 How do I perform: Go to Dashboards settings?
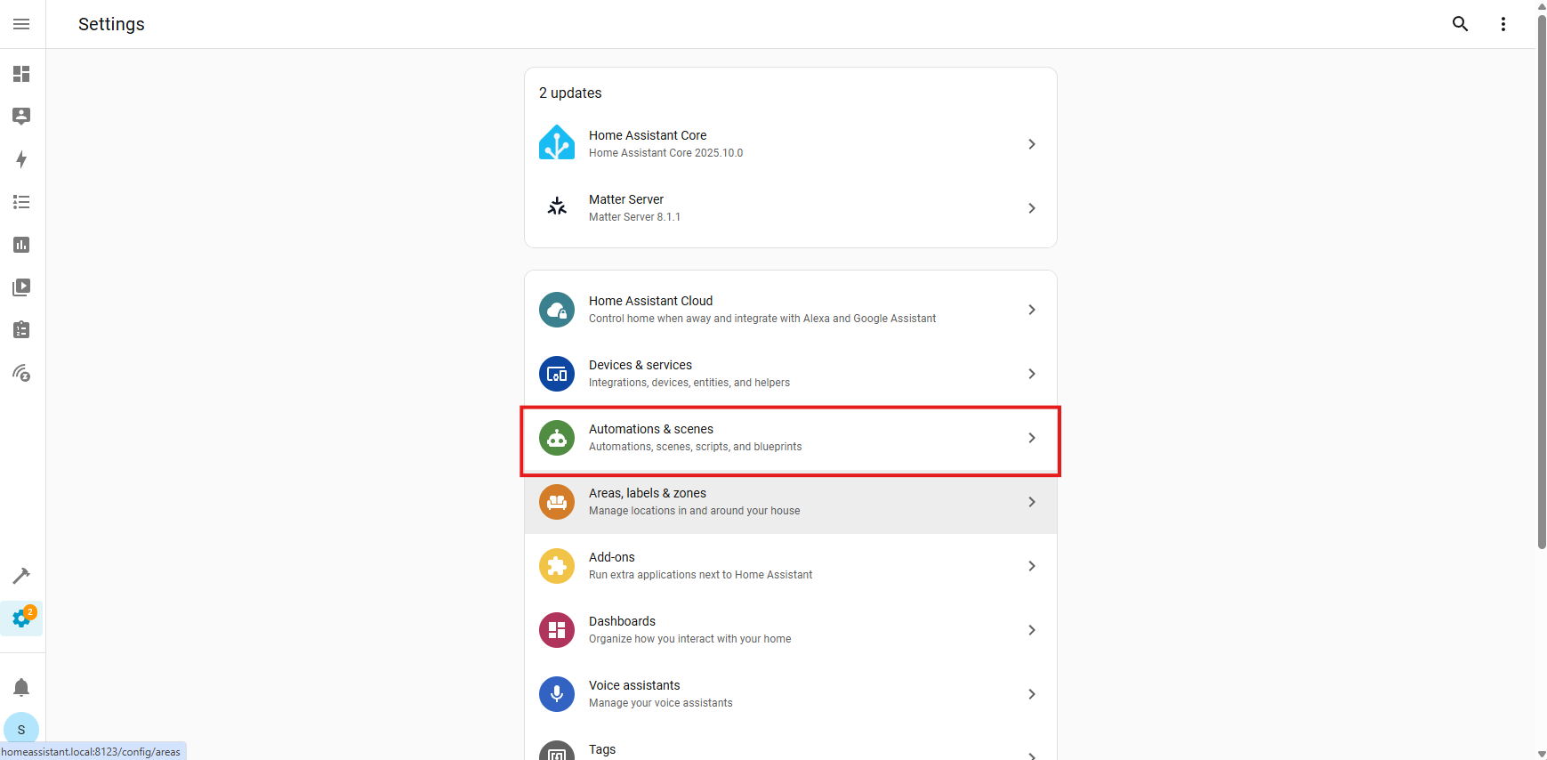[790, 630]
